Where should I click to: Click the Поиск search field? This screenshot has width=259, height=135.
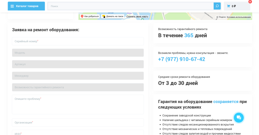[x=130, y=6]
